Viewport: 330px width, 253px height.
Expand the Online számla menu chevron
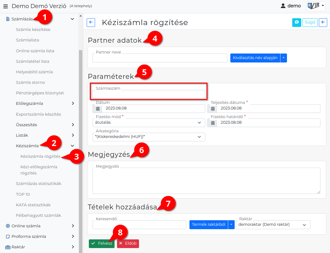[x=73, y=226]
